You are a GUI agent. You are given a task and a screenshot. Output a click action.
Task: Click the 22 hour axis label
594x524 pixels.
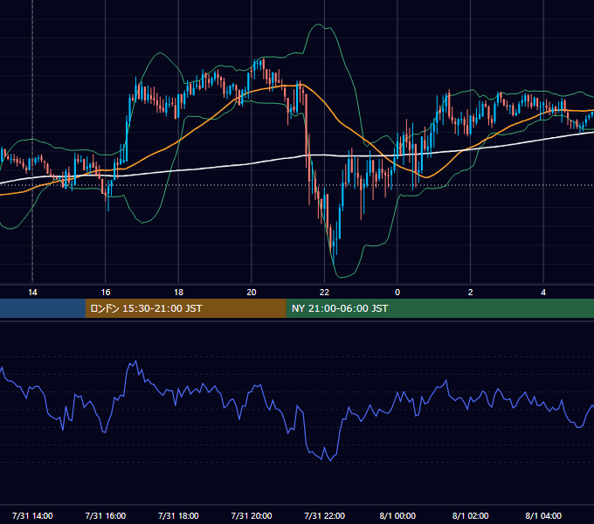324,293
